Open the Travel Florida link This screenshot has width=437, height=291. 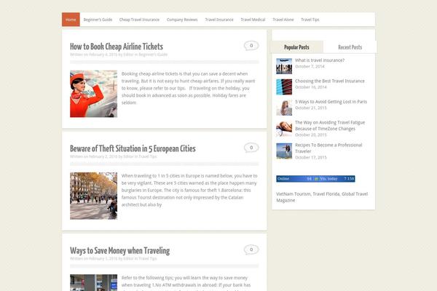(x=326, y=194)
